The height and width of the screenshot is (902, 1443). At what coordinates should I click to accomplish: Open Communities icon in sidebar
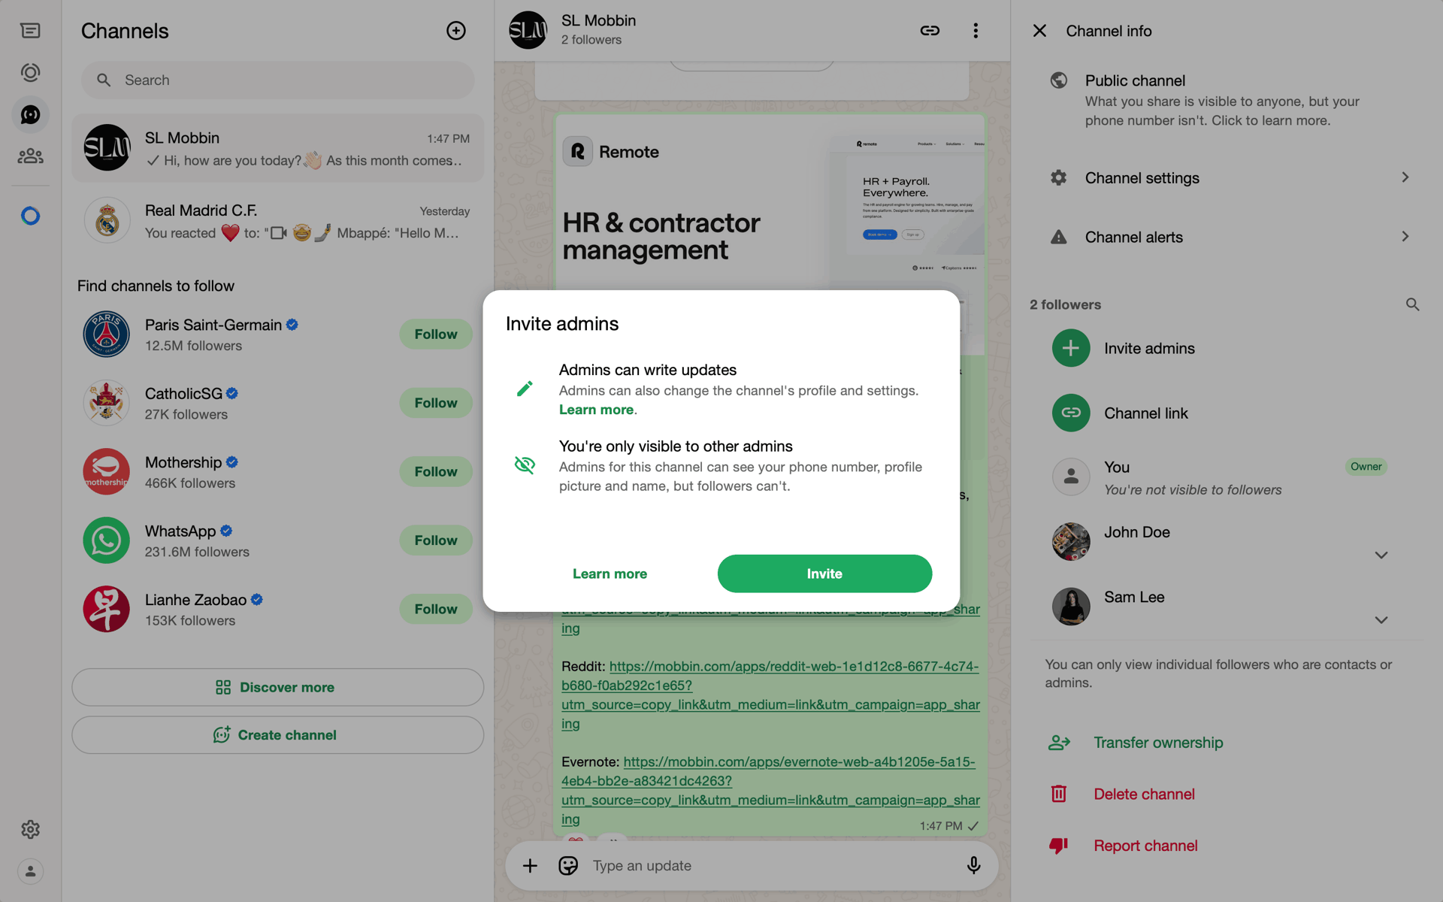[30, 156]
